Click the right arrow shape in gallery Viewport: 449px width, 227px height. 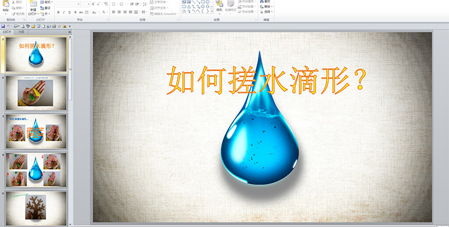pyautogui.click(x=203, y=7)
